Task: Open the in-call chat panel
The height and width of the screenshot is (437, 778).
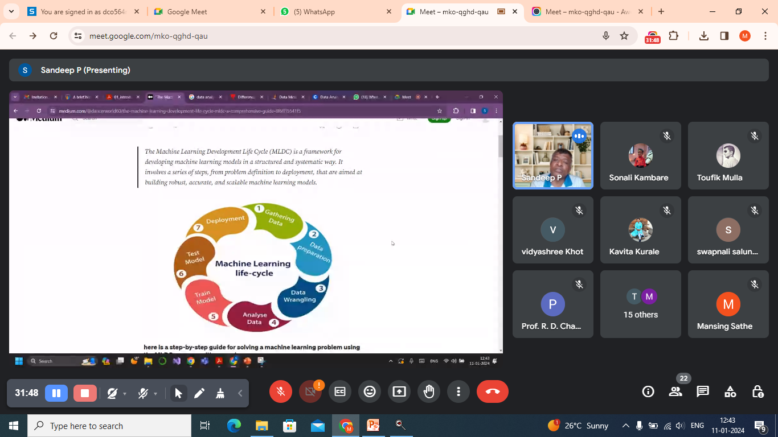Action: pyautogui.click(x=703, y=391)
